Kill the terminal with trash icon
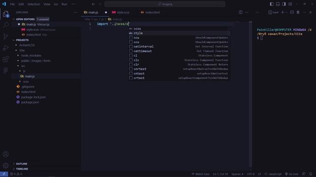Viewport: 316px width, 177px height. point(298,12)
